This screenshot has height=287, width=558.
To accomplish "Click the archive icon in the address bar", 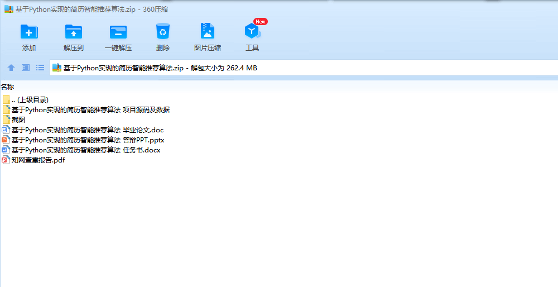I will (57, 68).
